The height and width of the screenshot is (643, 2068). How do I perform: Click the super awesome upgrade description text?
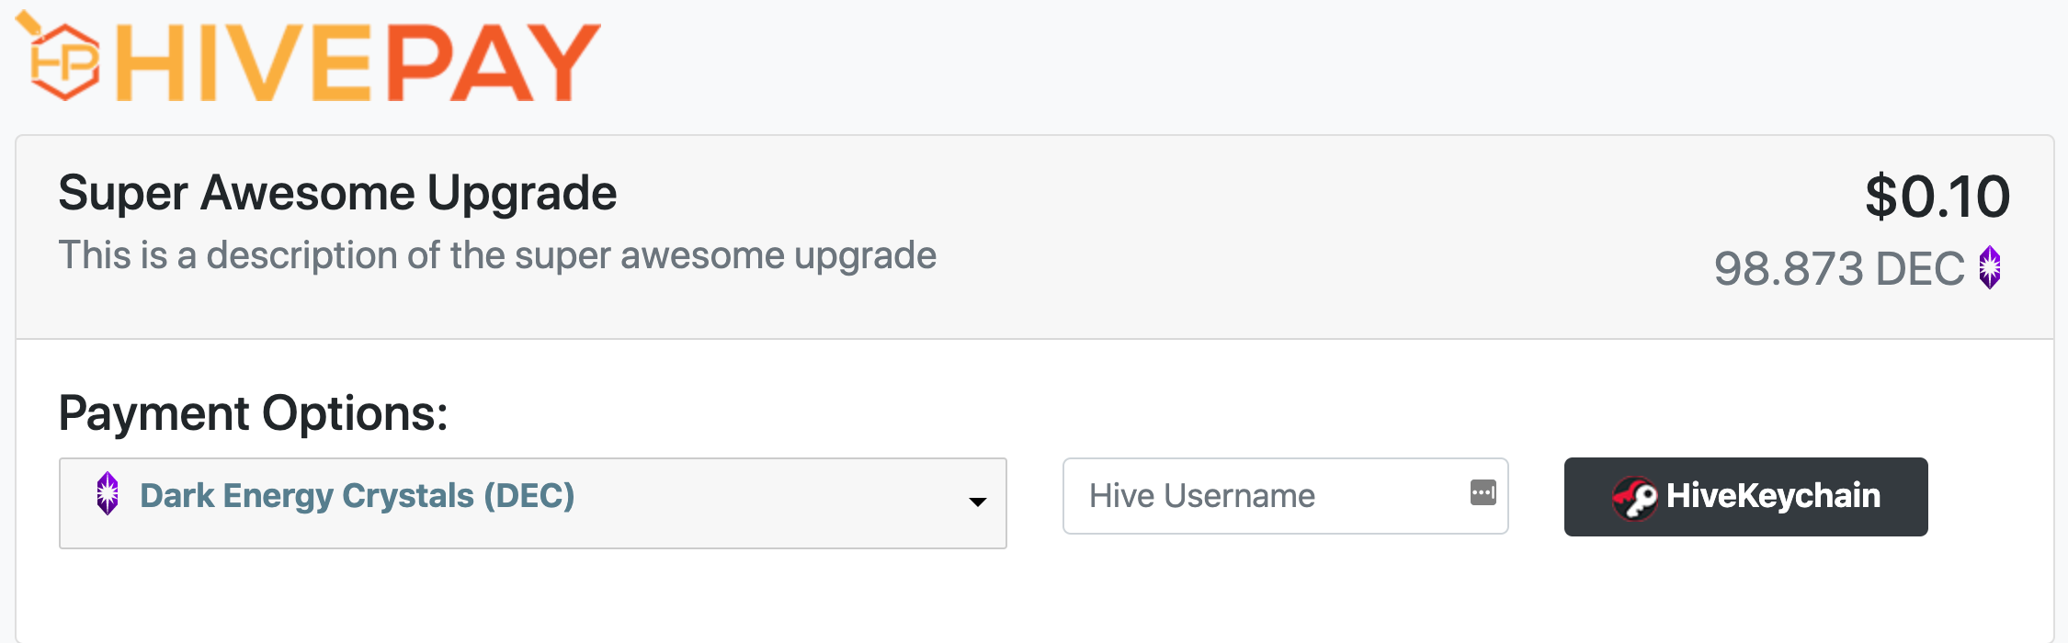[x=497, y=255]
